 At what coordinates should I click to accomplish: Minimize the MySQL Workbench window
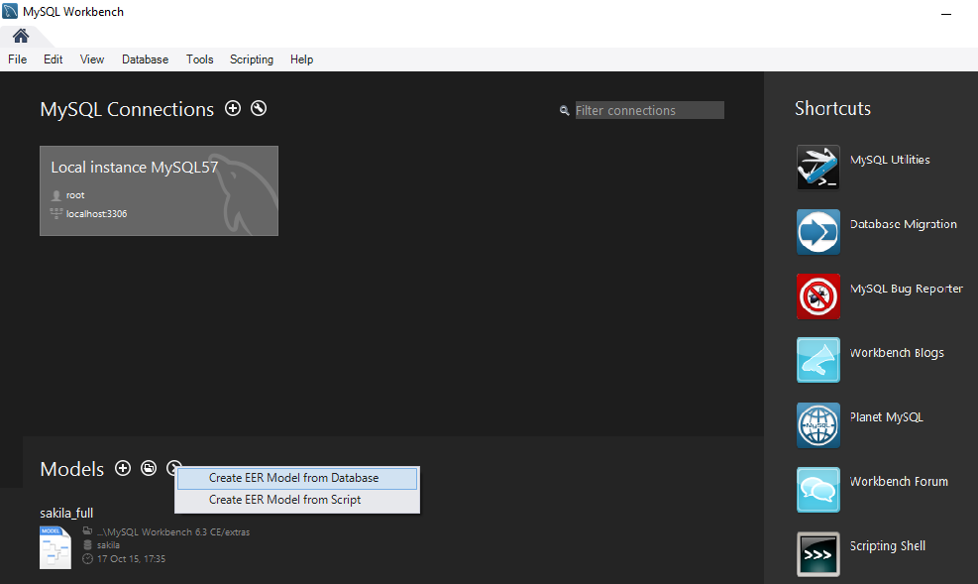946,13
